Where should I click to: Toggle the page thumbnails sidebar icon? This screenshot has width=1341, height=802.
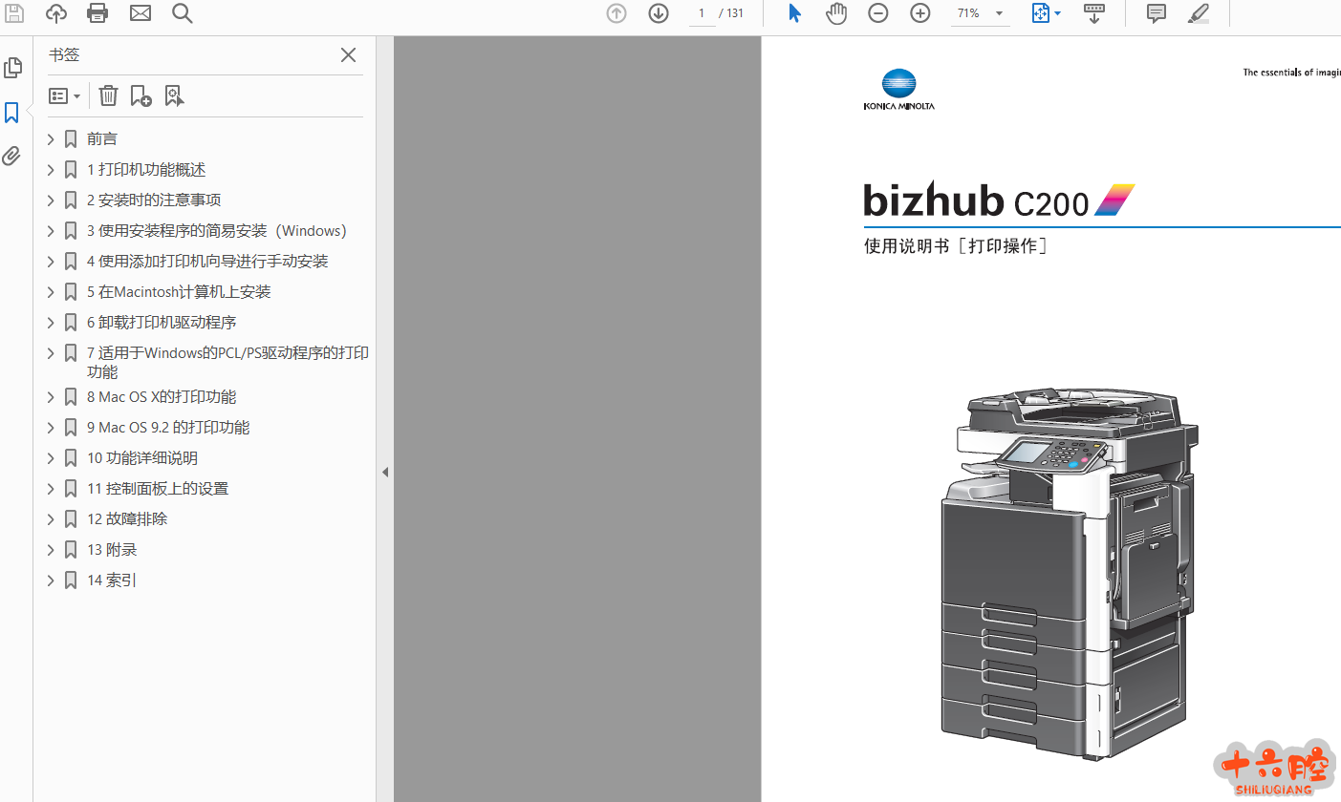click(12, 68)
